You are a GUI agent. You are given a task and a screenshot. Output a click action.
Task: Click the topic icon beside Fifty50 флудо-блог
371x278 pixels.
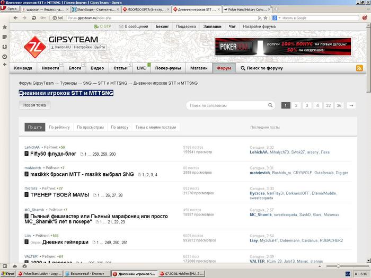[26, 154]
